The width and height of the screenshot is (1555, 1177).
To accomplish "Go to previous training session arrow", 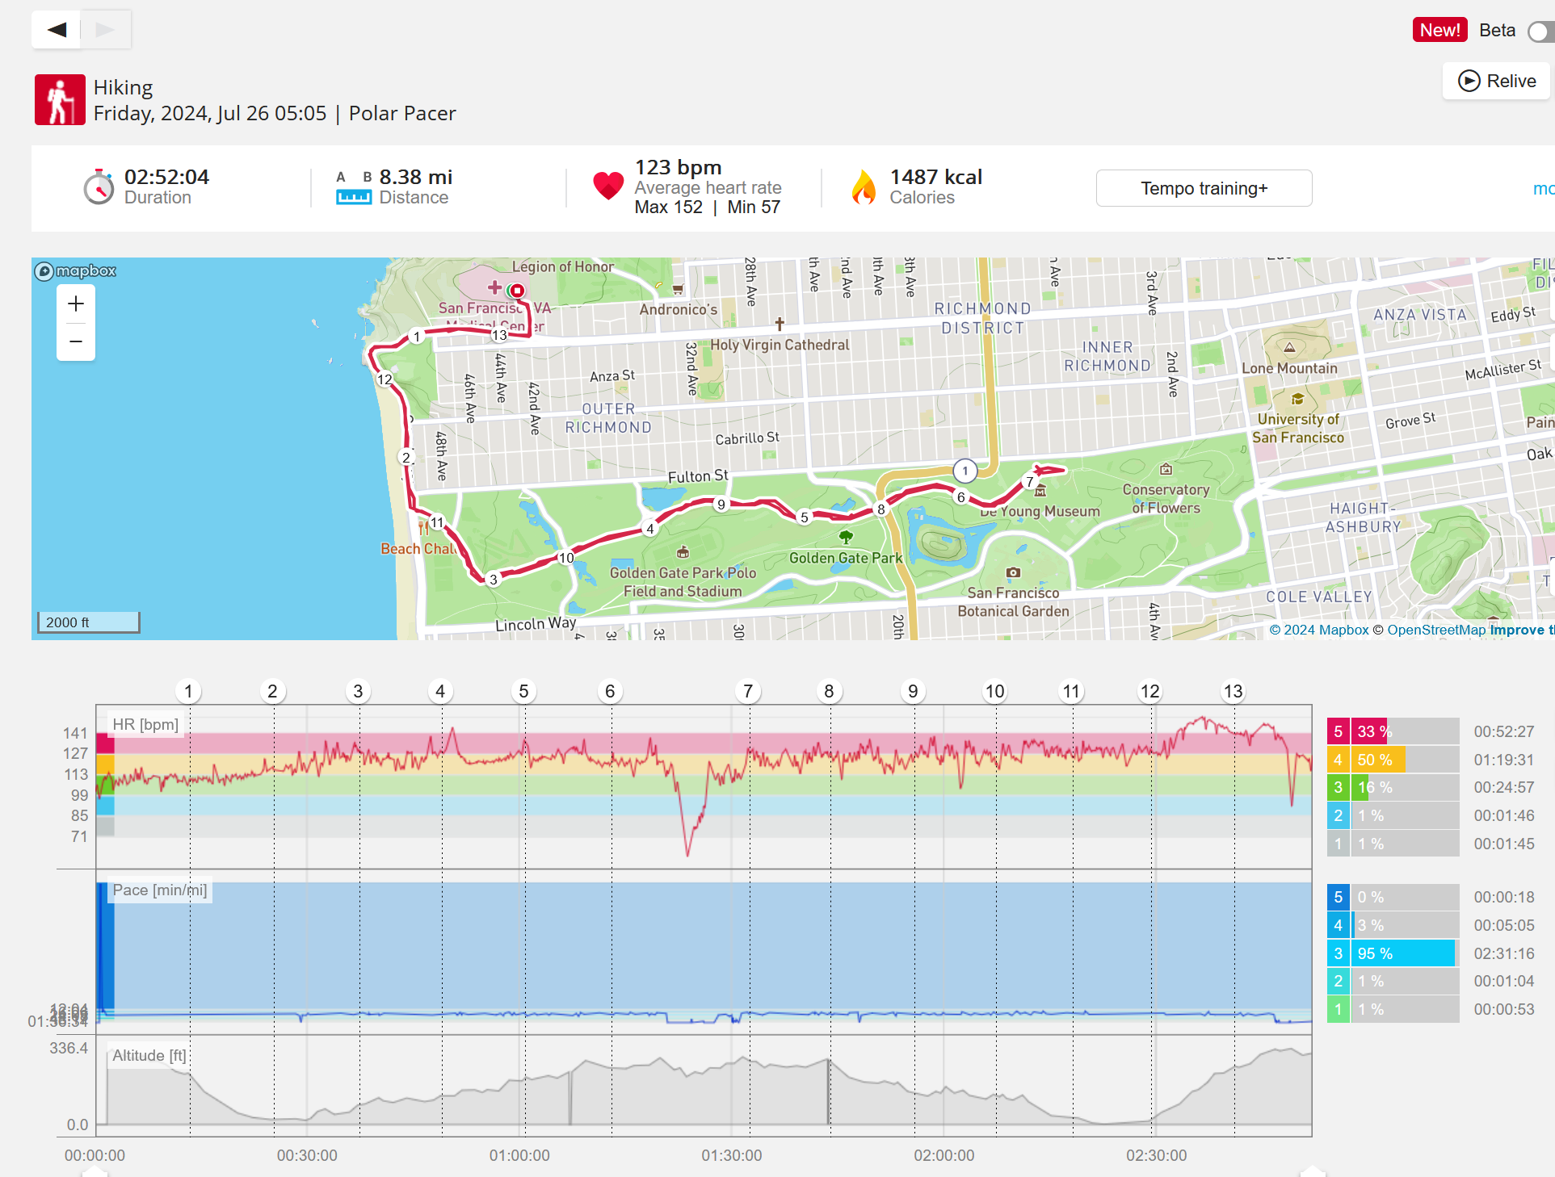I will 57,30.
